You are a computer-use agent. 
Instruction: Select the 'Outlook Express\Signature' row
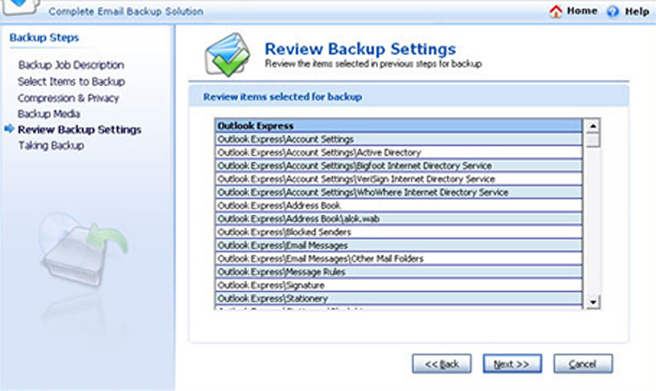(x=399, y=285)
